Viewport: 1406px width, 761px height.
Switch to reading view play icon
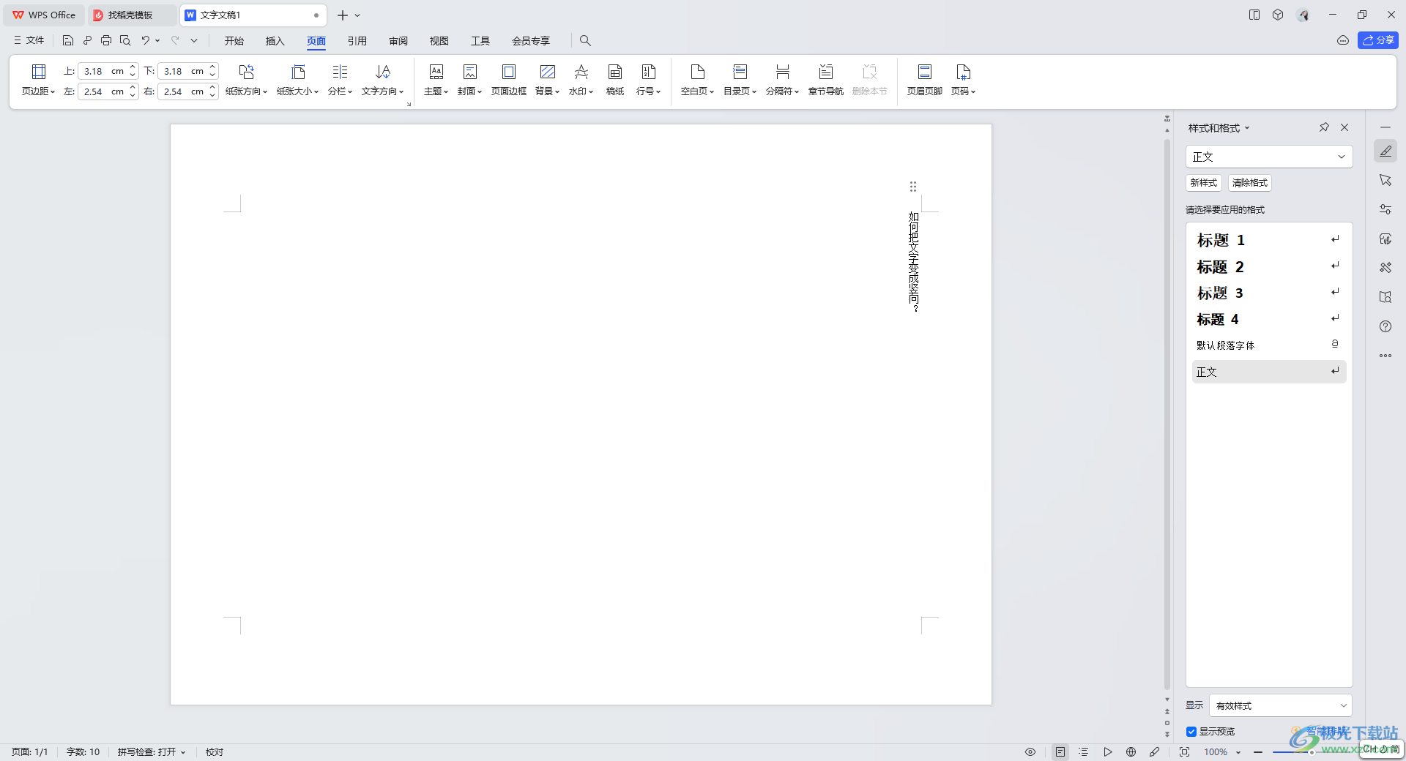(1108, 751)
